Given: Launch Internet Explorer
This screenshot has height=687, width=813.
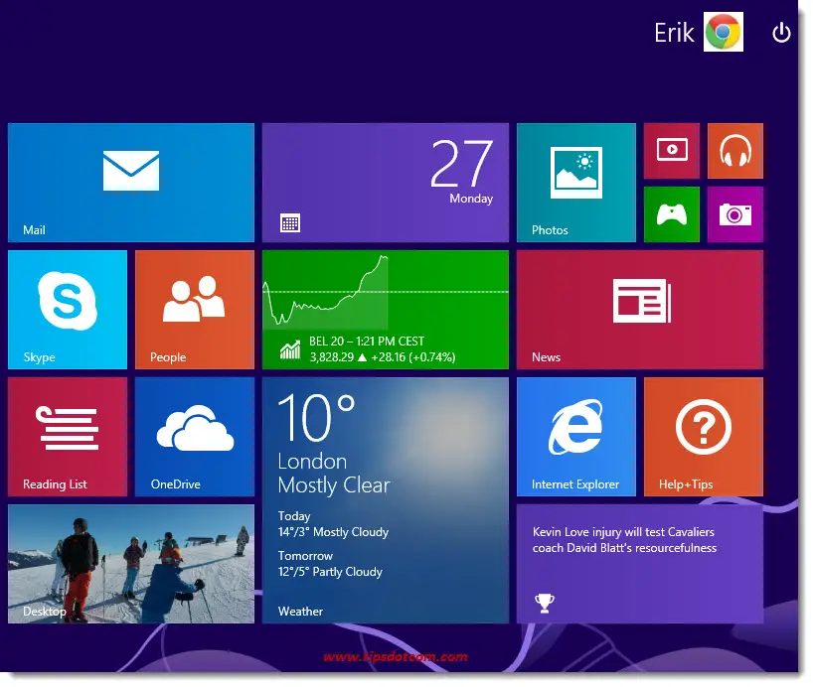Looking at the screenshot, I should (576, 437).
